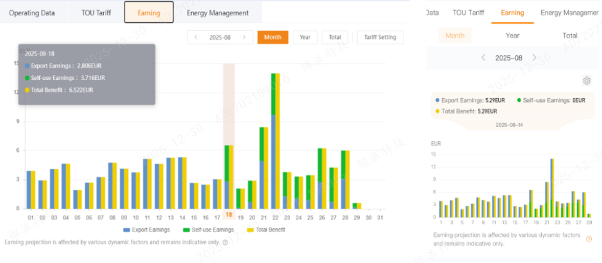Viewport: 602px width, 263px height.
Task: Open the 2025-08 month selector in mobile view
Action: click(509, 58)
